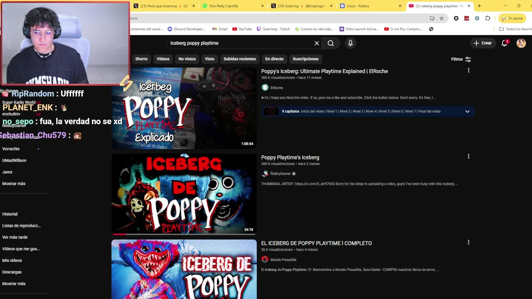The image size is (532, 299).
Task: Click ElRoche channel avatar
Action: [265, 88]
